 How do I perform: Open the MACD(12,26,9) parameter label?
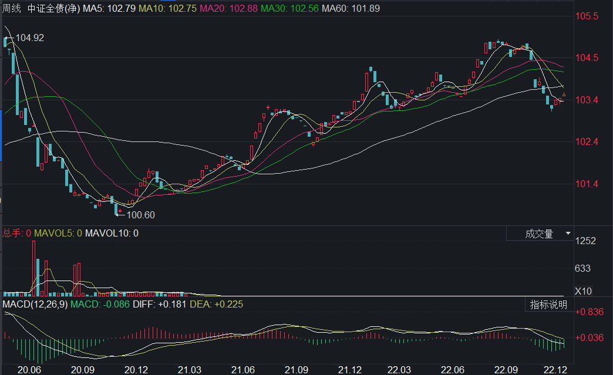tap(35, 305)
